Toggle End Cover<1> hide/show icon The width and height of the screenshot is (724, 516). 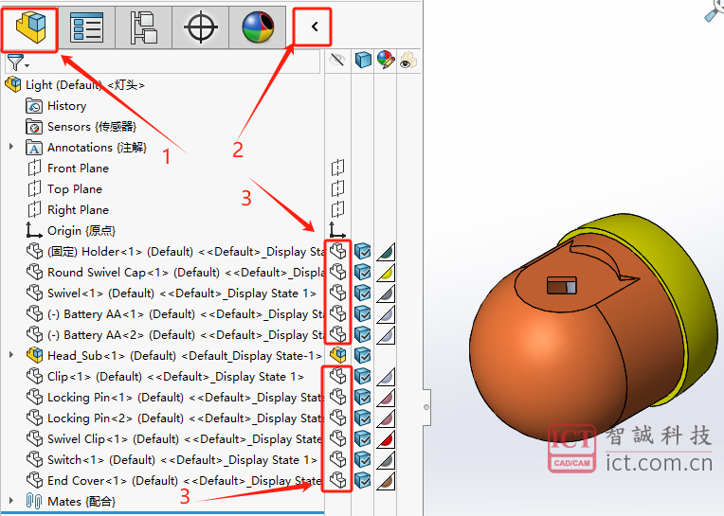[x=338, y=480]
